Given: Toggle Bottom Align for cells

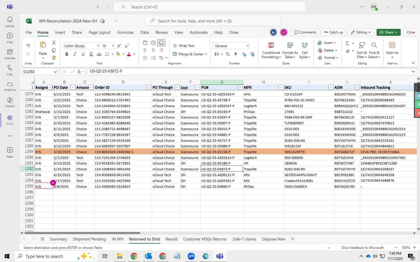Looking at the screenshot, I should (161, 43).
